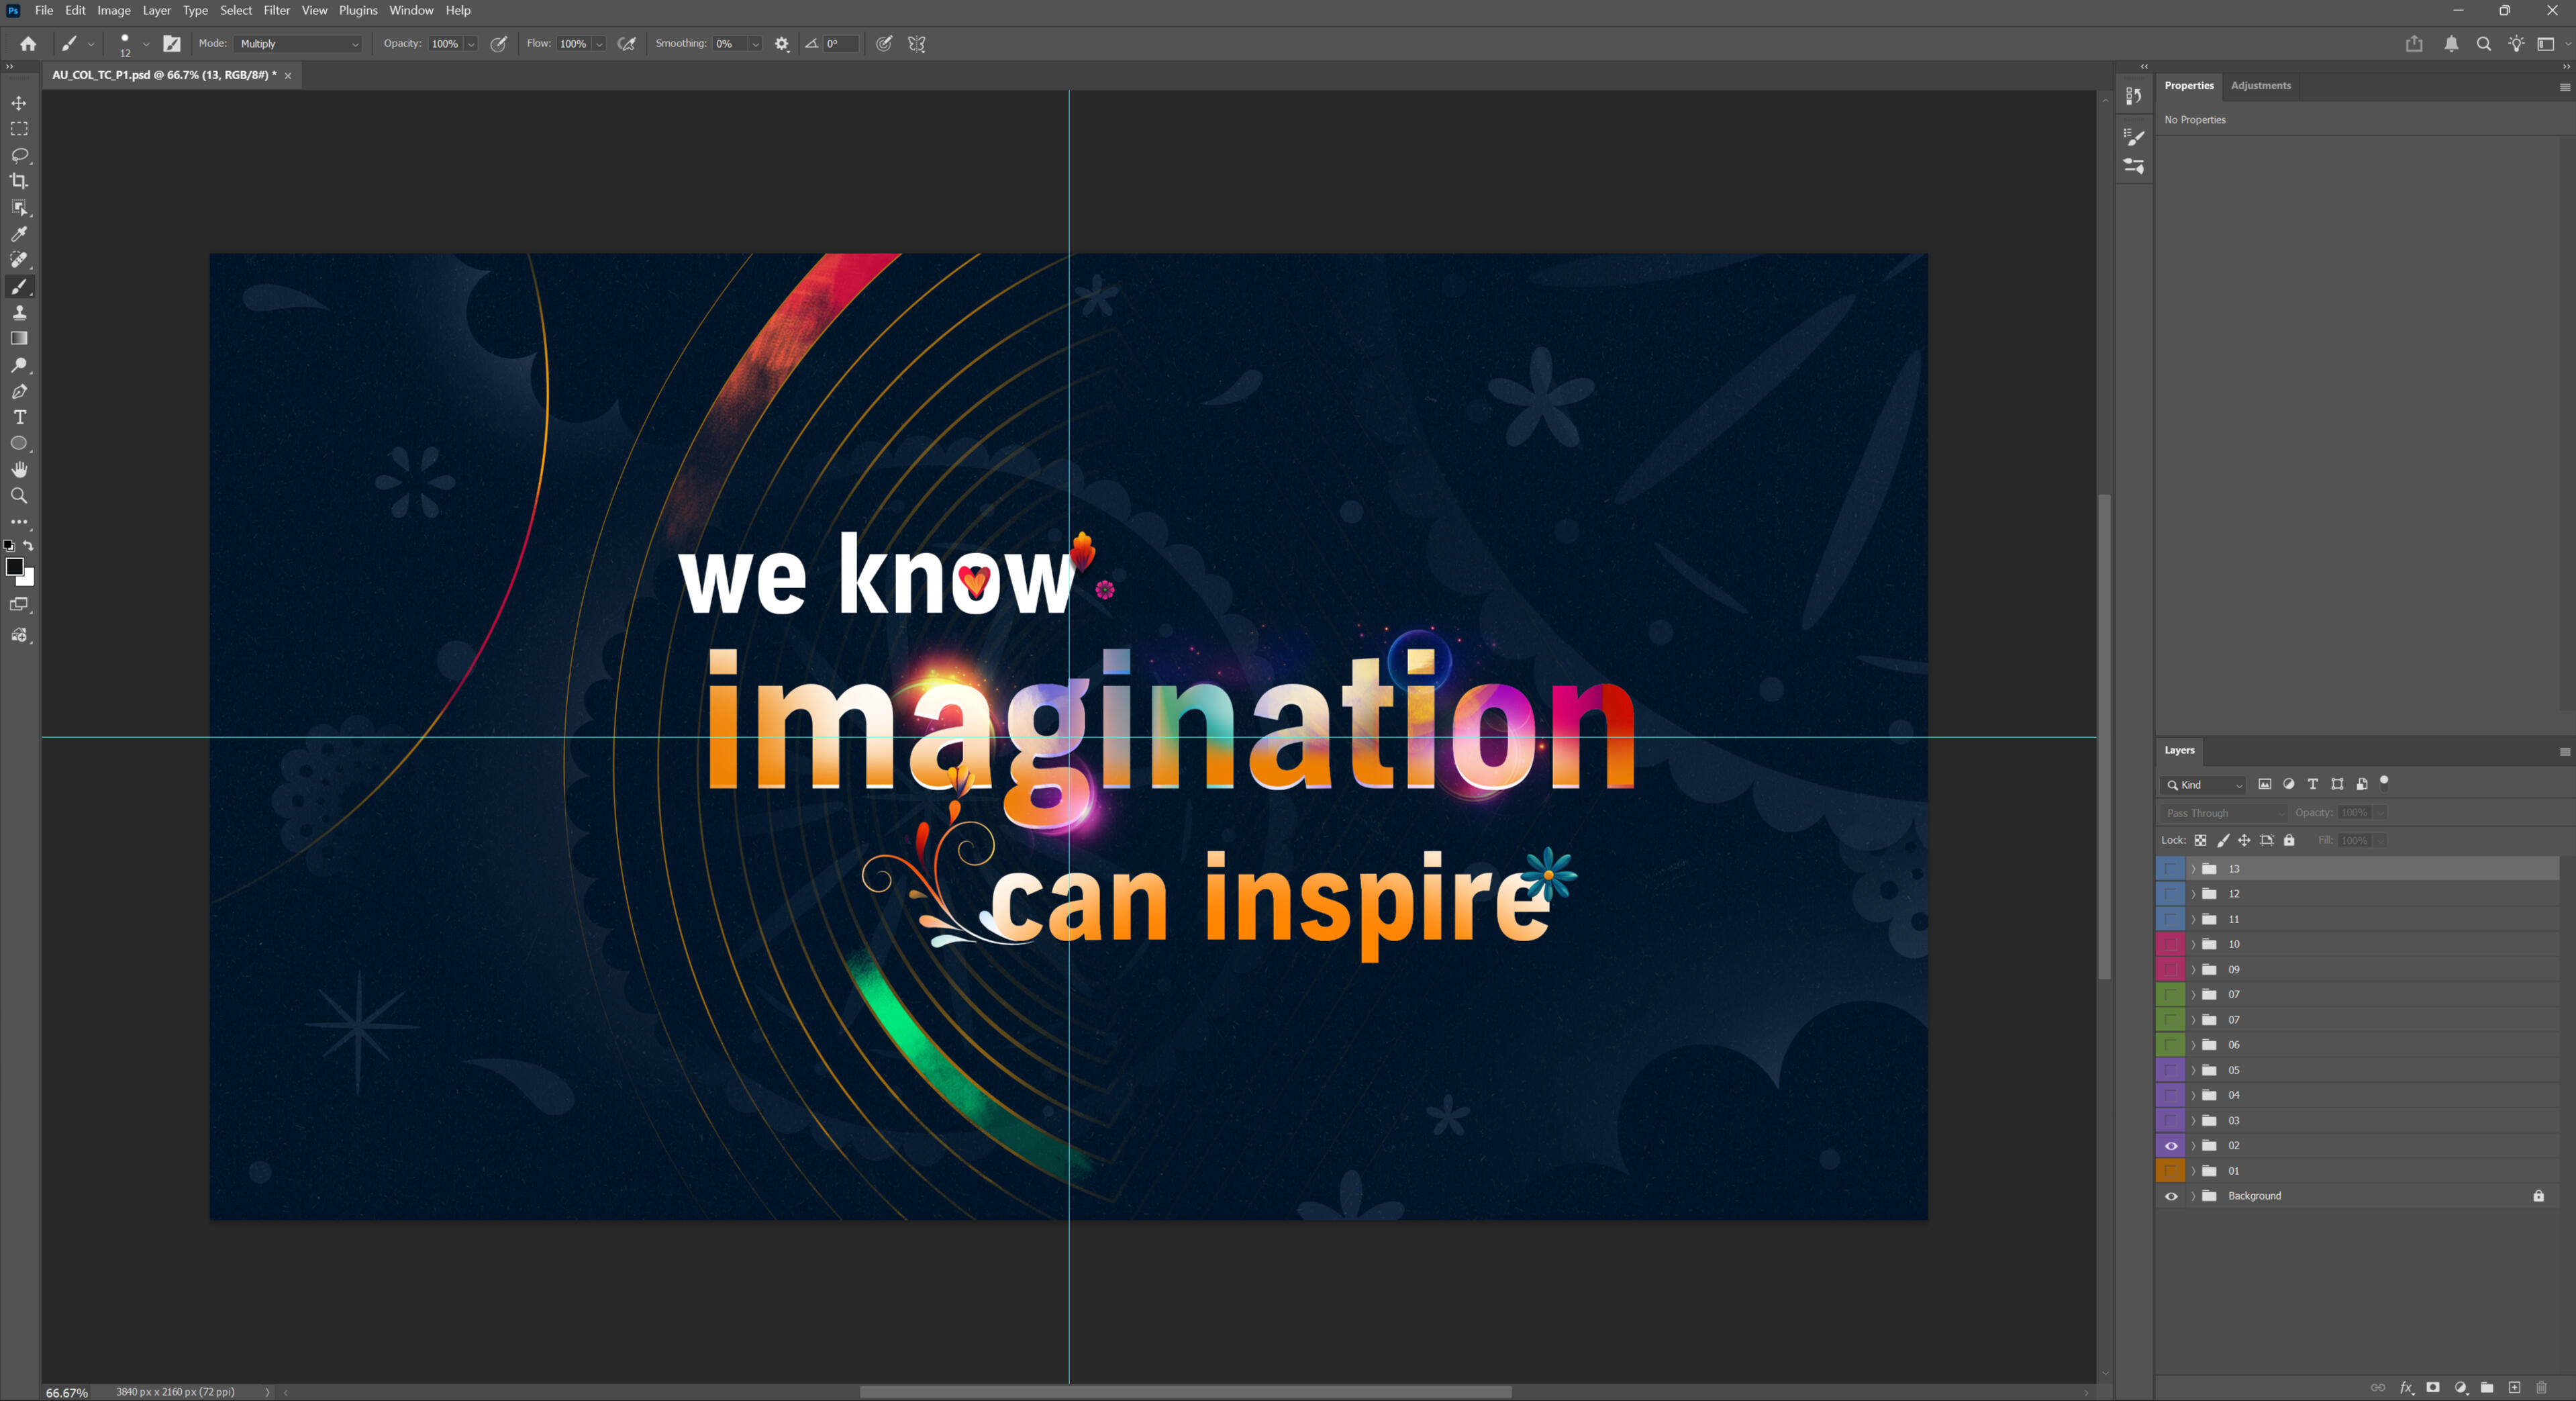Open the layer Kind filter dropdown

2205,785
